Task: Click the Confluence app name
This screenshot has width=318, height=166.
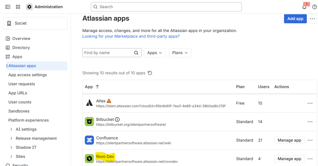Action: point(107,138)
